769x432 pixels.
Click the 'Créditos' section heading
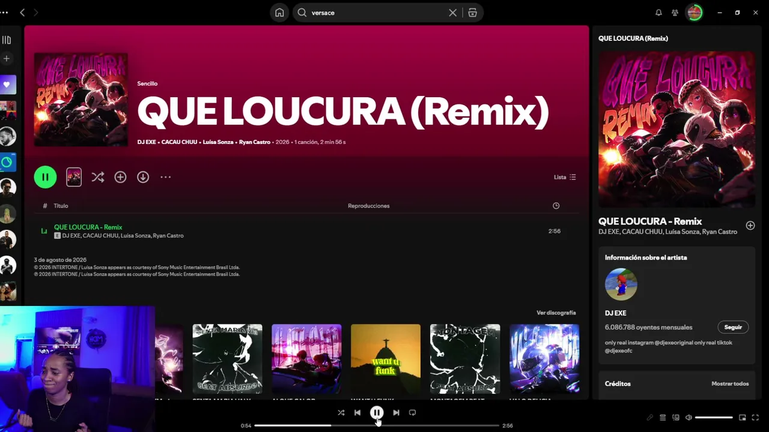(618, 384)
